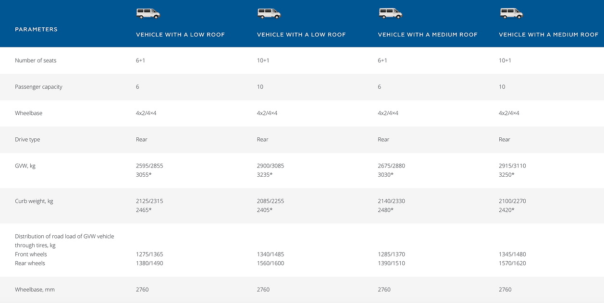Click the van icon above the 10+1 seat low roof column
This screenshot has height=303, width=604.
pos(269,13)
